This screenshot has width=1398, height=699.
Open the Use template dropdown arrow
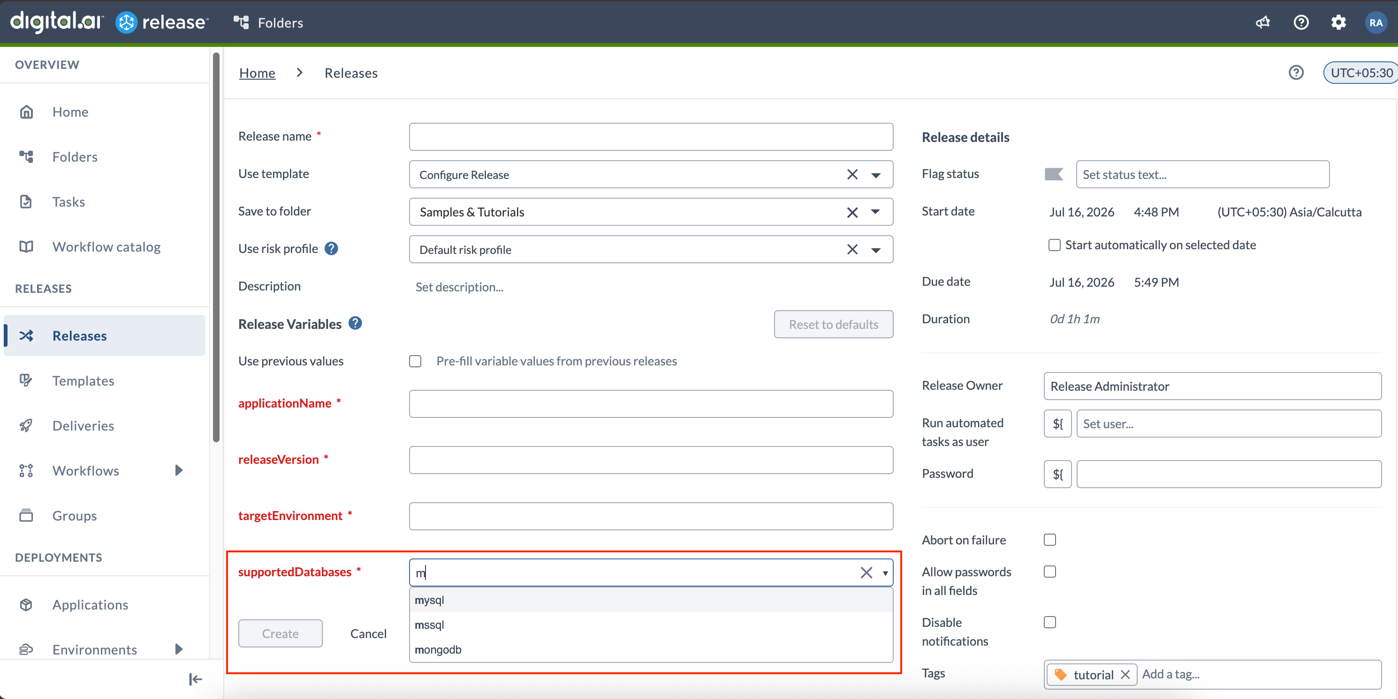pyautogui.click(x=875, y=175)
